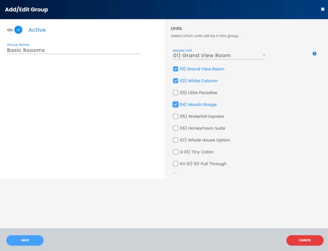
Task: Check the G 01) Tiny Cabin checkbox
Action: point(175,152)
